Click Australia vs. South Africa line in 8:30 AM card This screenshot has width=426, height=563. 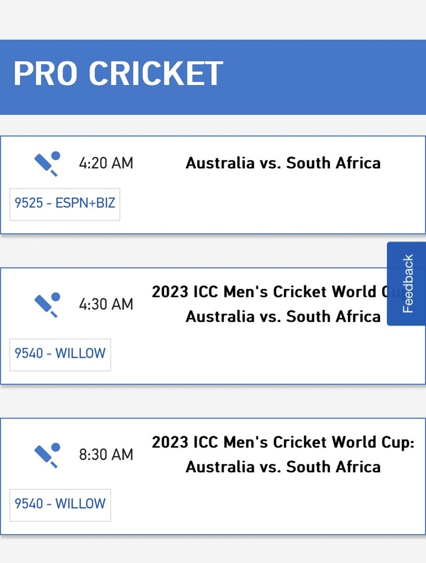[x=283, y=468]
